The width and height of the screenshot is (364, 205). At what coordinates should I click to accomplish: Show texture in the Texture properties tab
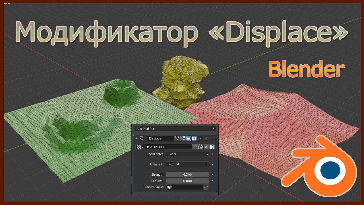pos(212,147)
